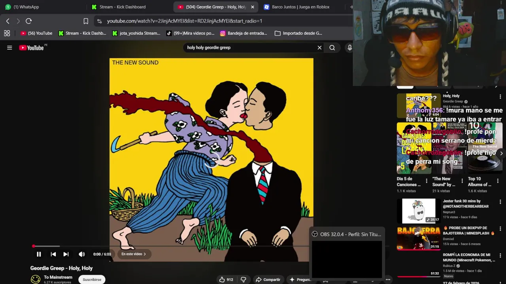Click the site info icon in address bar
This screenshot has width=506, height=284.
click(x=99, y=21)
